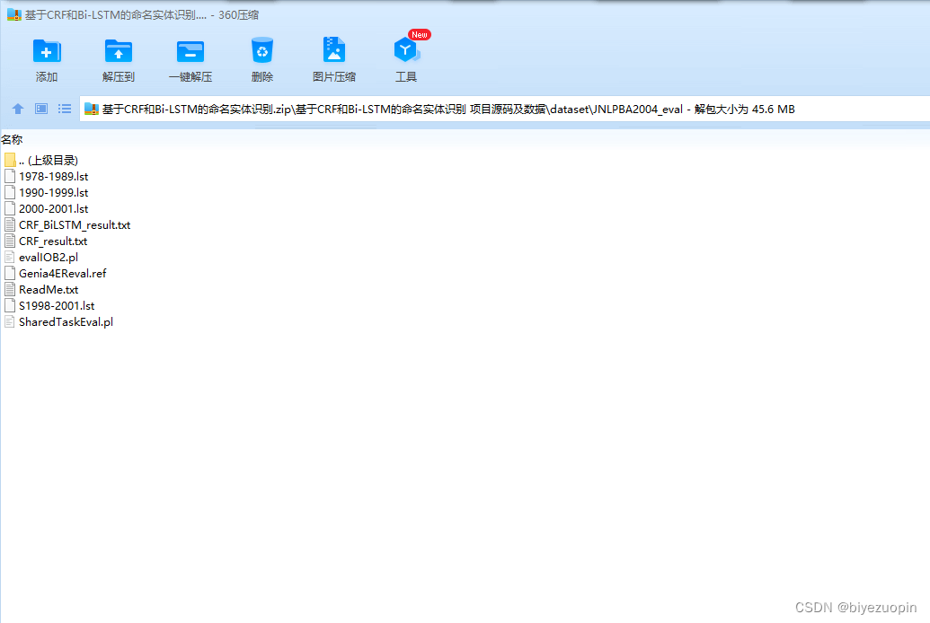Open the .. (上级目录) parent folder
The width and height of the screenshot is (930, 623).
pyautogui.click(x=48, y=160)
